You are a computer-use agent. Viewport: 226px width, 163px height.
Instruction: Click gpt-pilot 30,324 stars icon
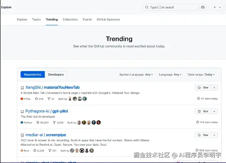tap(38, 122)
